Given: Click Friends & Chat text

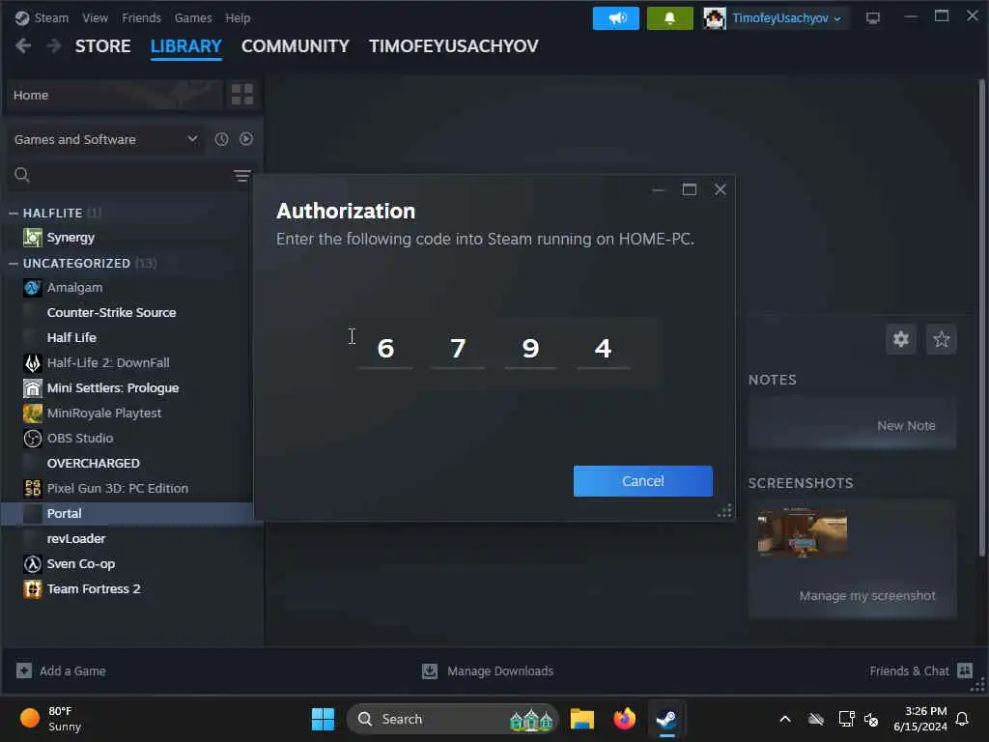Looking at the screenshot, I should point(909,671).
